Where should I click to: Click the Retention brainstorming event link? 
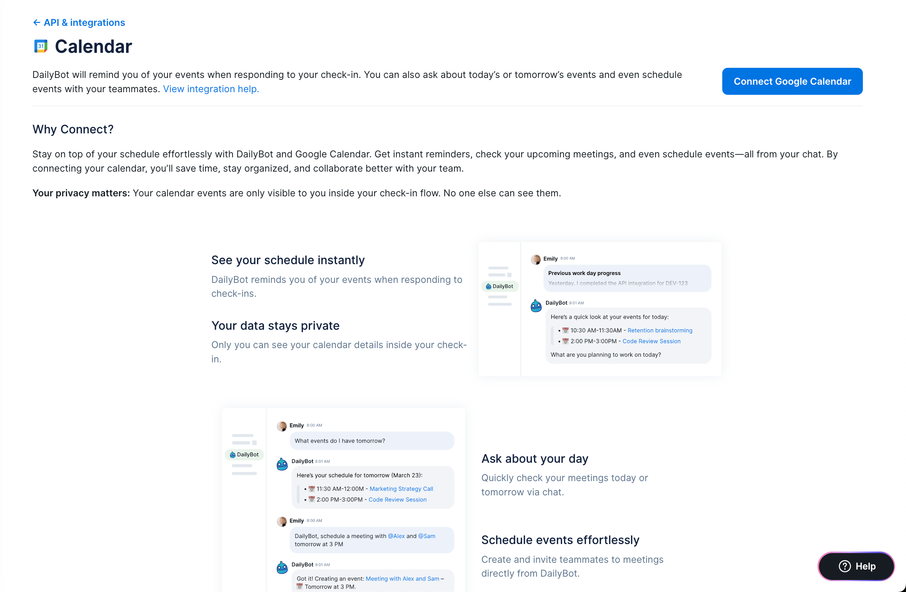pyautogui.click(x=660, y=330)
